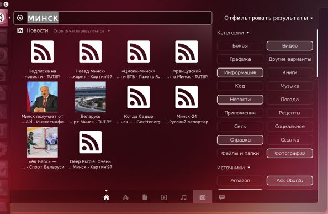Disable the Информация category filter
The width and height of the screenshot is (328, 214).
pos(240,72)
